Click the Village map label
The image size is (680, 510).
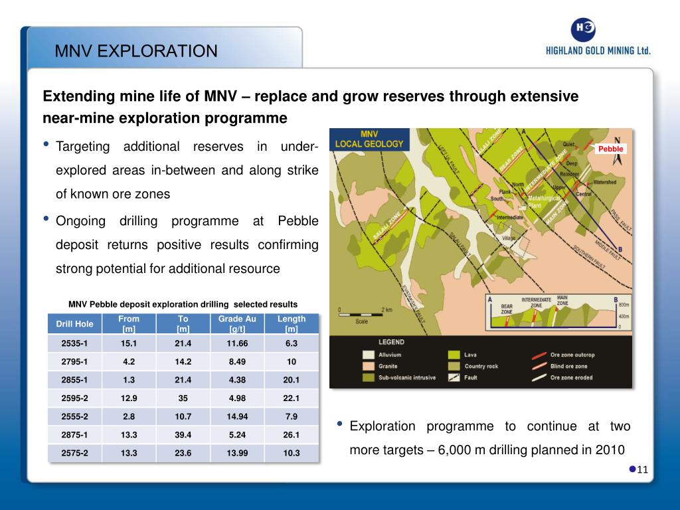point(508,238)
